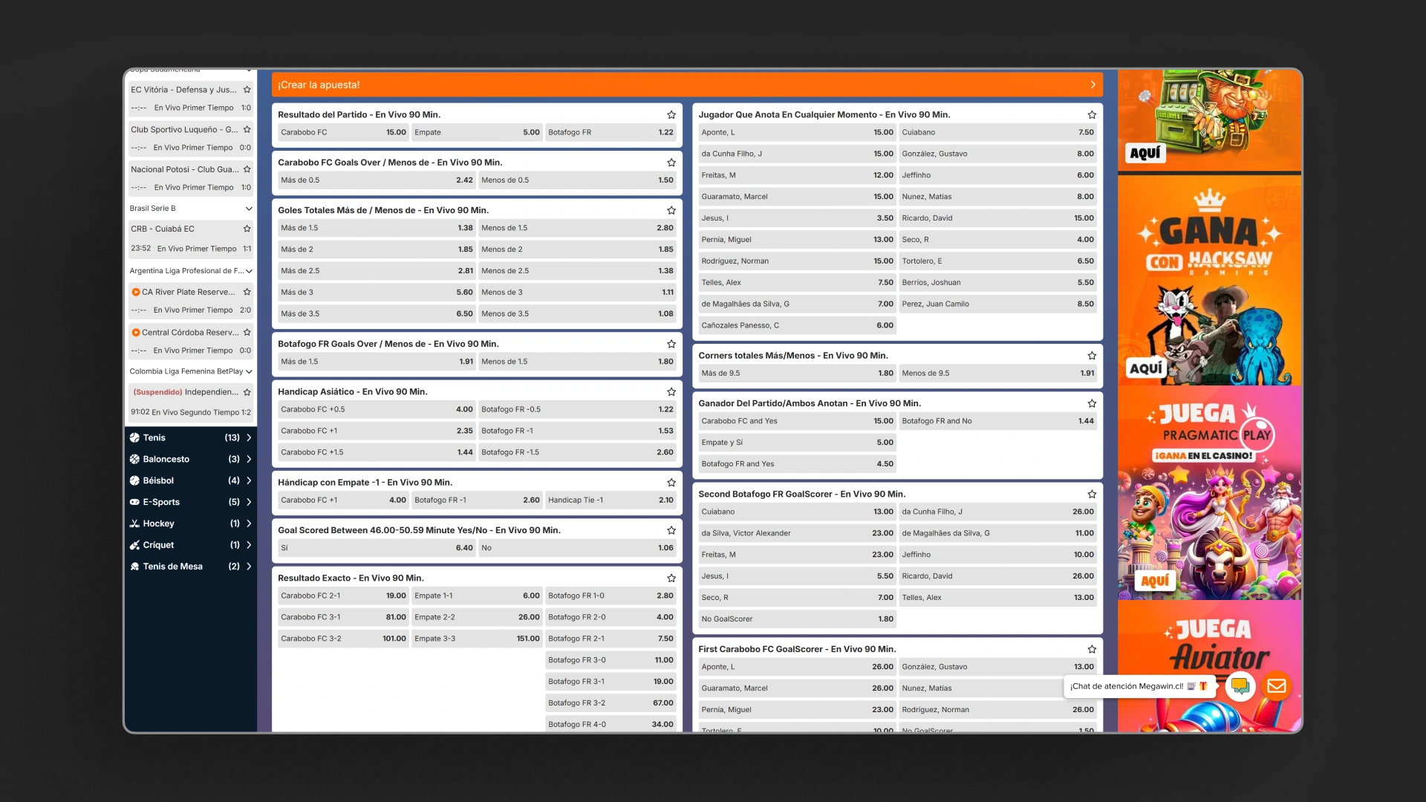Click live stream icon on River Plate Reserve
Image resolution: width=1426 pixels, height=802 pixels.
pos(136,293)
